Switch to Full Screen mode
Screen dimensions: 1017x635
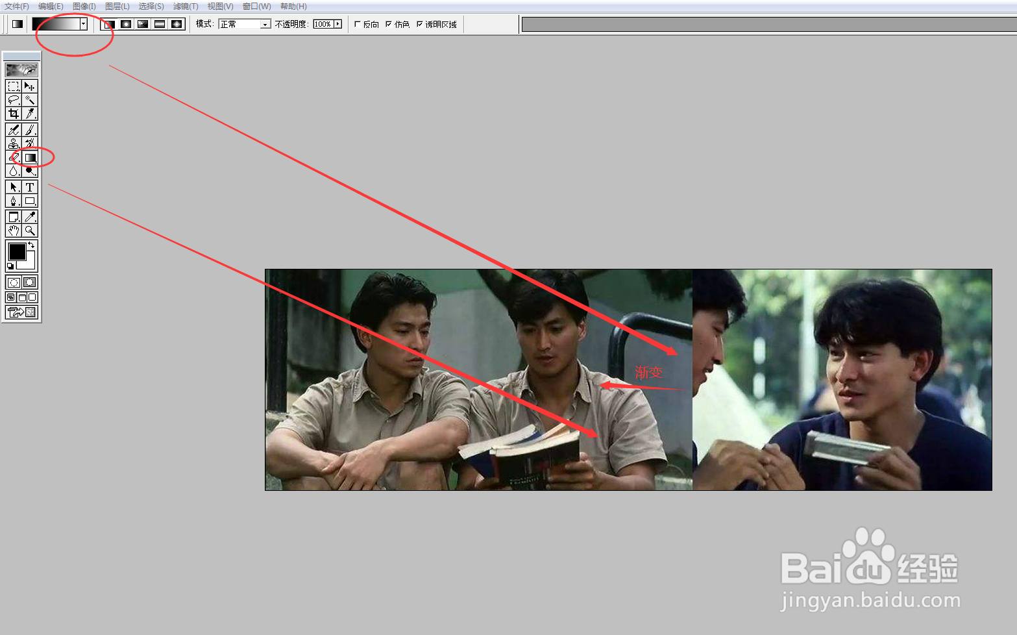[x=32, y=297]
